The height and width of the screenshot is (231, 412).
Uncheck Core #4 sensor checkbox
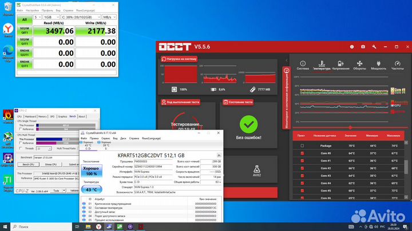(302, 183)
